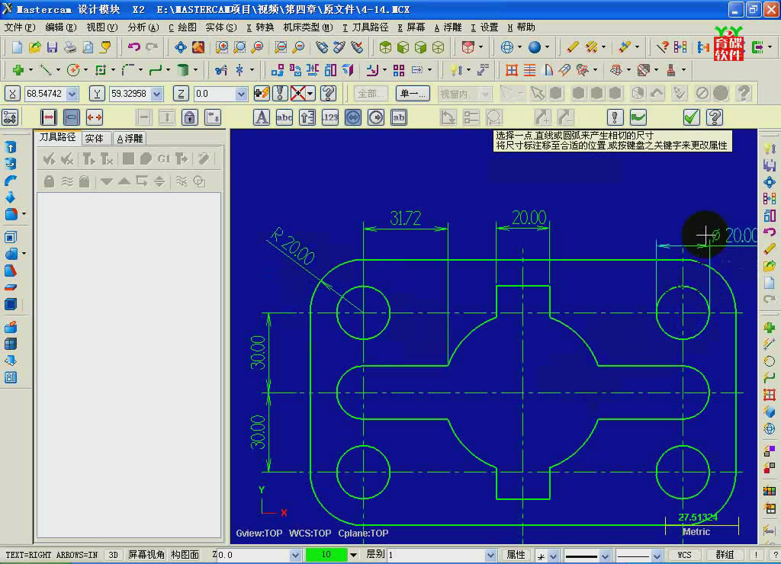
Task: Click the 全部... selection button
Action: 371,94
